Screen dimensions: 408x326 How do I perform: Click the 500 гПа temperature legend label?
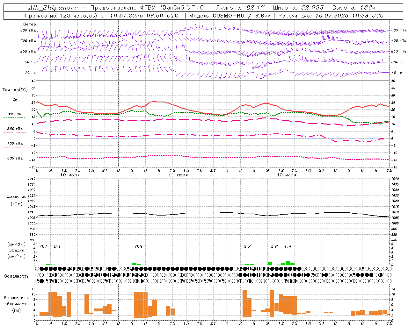(15, 158)
